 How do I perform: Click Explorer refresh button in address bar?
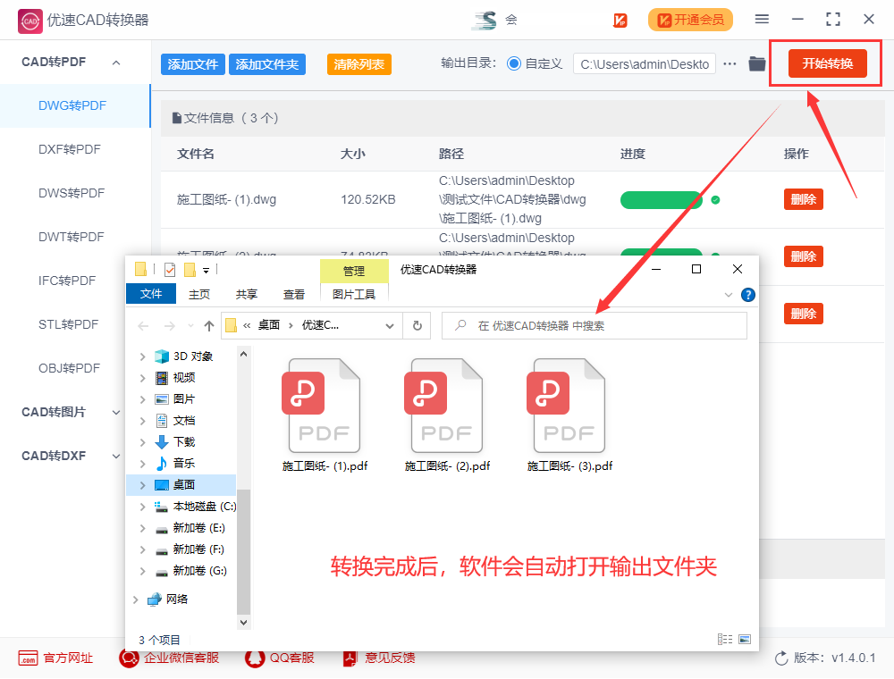[x=417, y=325]
